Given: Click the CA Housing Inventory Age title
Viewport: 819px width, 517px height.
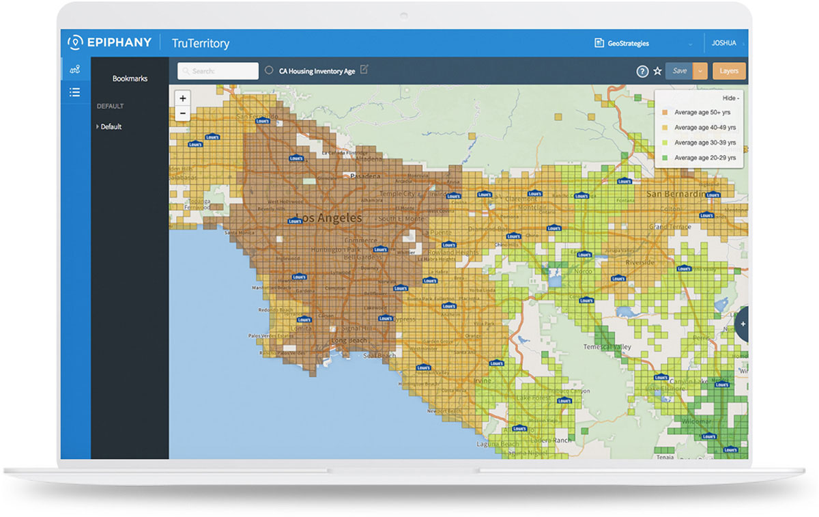Looking at the screenshot, I should (317, 71).
